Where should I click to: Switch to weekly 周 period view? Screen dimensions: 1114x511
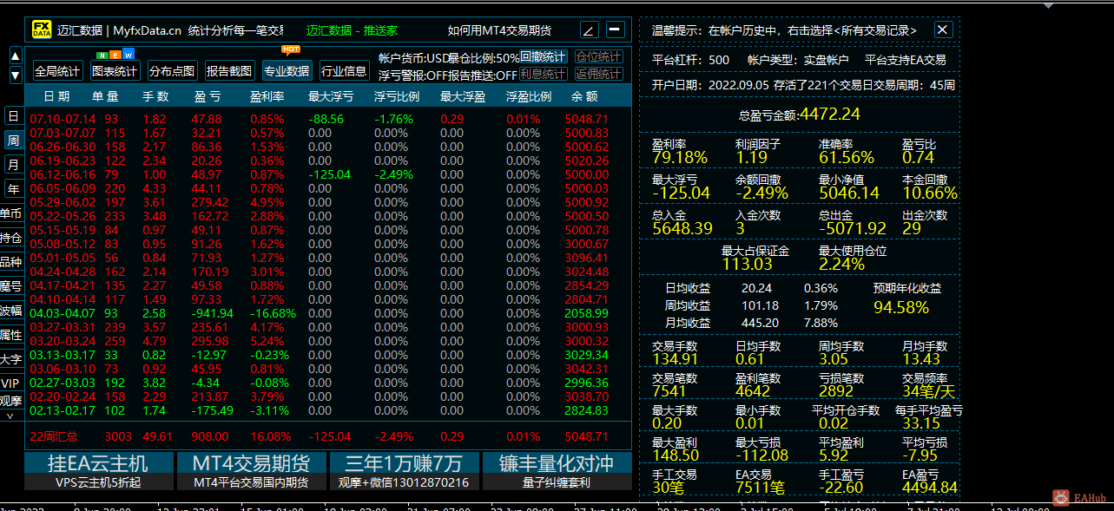pos(13,141)
